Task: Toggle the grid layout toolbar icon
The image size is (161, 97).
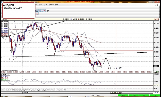Action: [37, 11]
